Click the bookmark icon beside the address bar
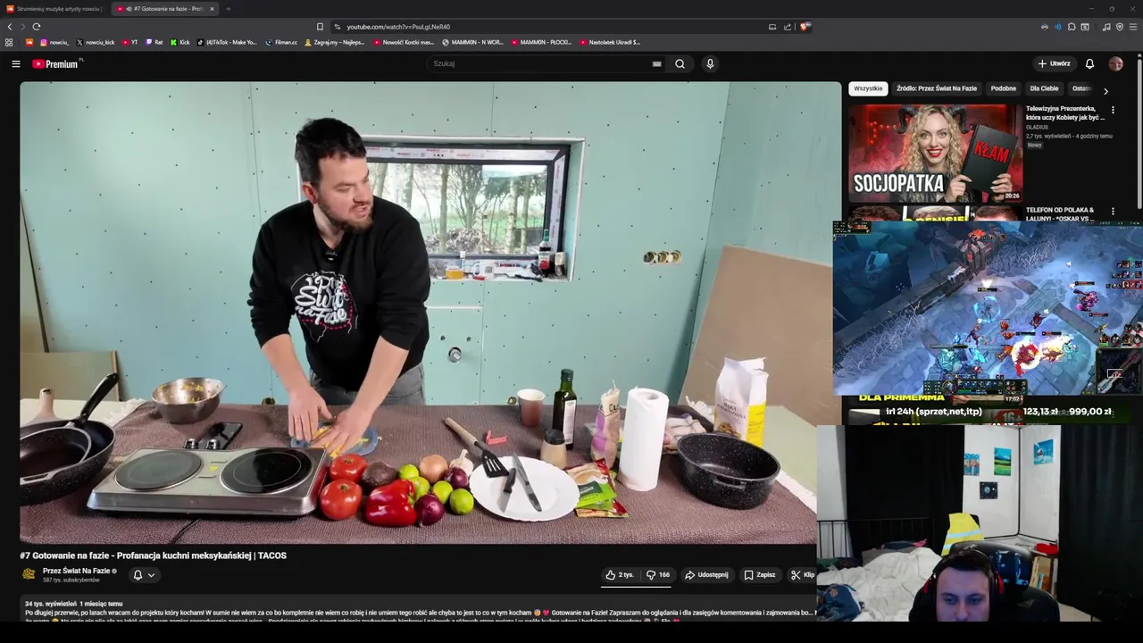Screen dimensions: 1143x643 (320, 27)
